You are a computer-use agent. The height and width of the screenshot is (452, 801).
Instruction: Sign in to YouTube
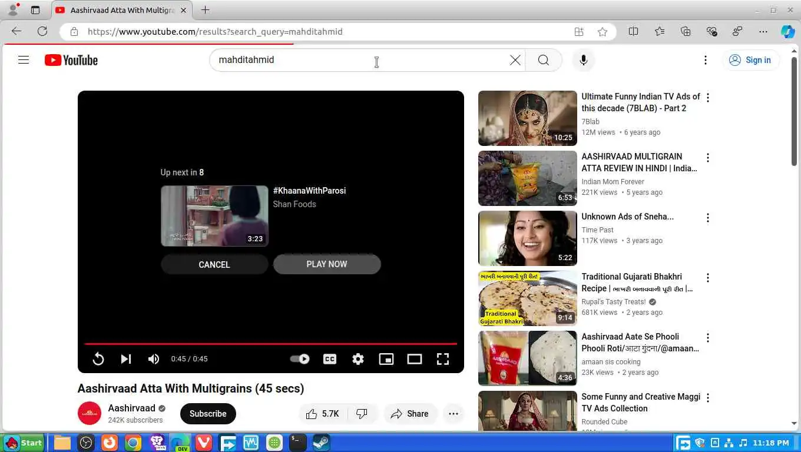point(750,60)
